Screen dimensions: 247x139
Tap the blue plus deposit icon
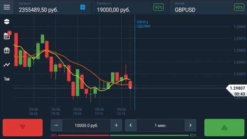coord(83,7)
